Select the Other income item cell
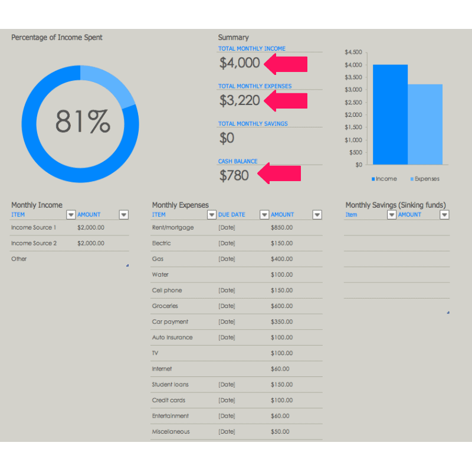The width and height of the screenshot is (472, 472). pos(19,259)
